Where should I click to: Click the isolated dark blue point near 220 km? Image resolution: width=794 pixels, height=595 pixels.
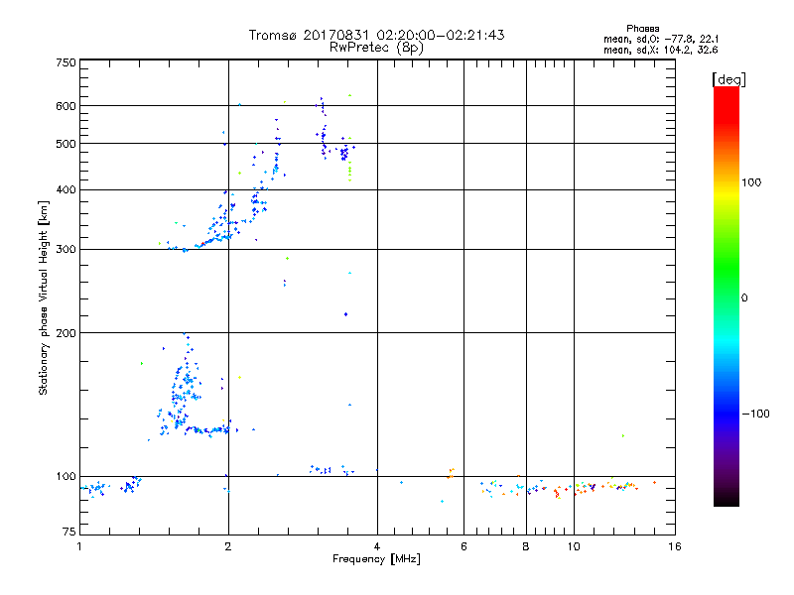pyautogui.click(x=345, y=314)
